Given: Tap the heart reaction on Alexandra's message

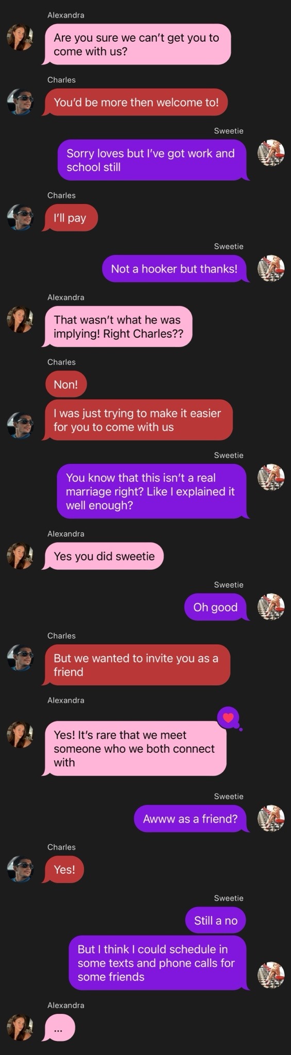Looking at the screenshot, I should click(229, 717).
